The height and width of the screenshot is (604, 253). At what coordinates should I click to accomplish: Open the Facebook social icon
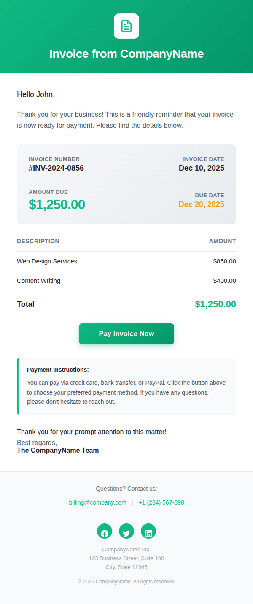click(105, 531)
